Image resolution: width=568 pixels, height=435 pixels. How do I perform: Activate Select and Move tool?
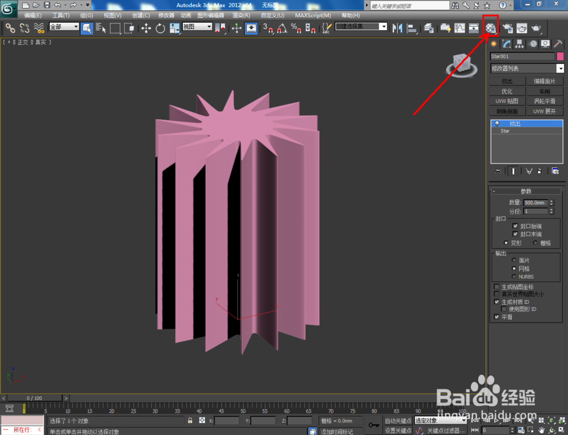[146, 28]
